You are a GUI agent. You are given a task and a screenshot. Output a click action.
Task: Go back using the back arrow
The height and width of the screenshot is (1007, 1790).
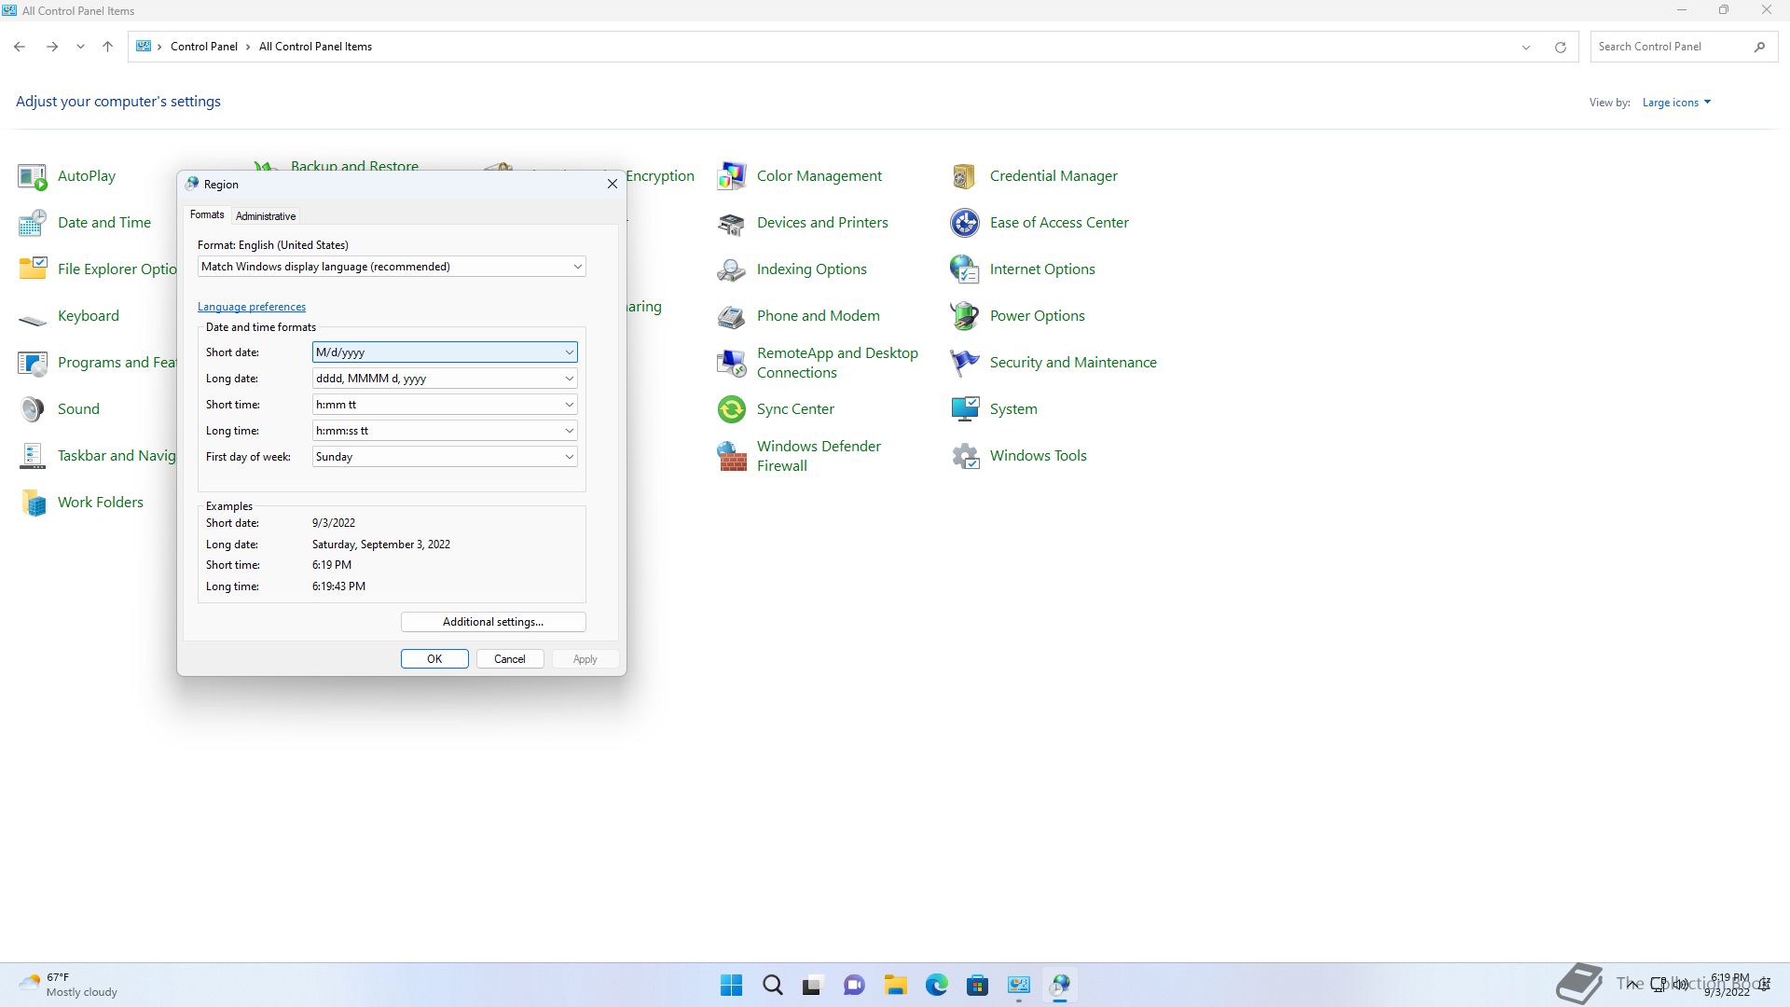click(x=20, y=47)
